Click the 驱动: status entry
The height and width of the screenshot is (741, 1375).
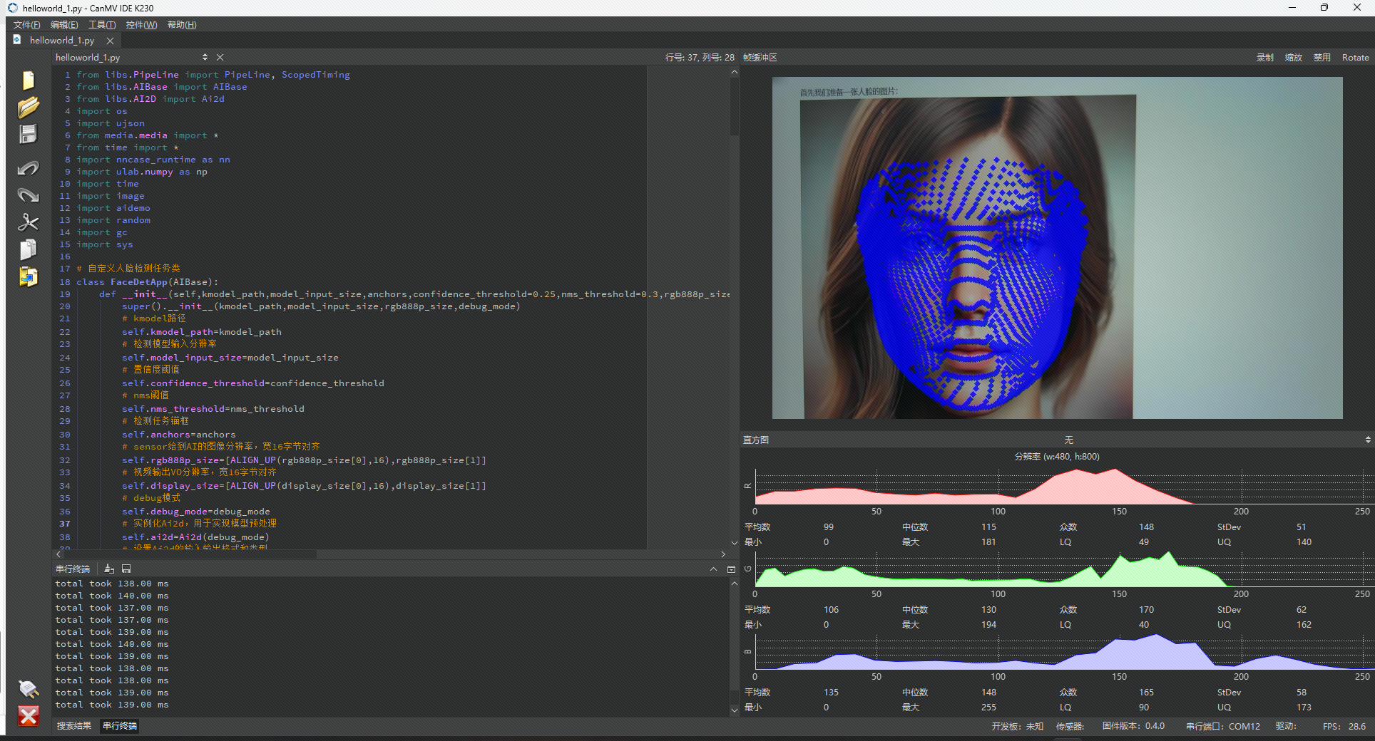1285,726
